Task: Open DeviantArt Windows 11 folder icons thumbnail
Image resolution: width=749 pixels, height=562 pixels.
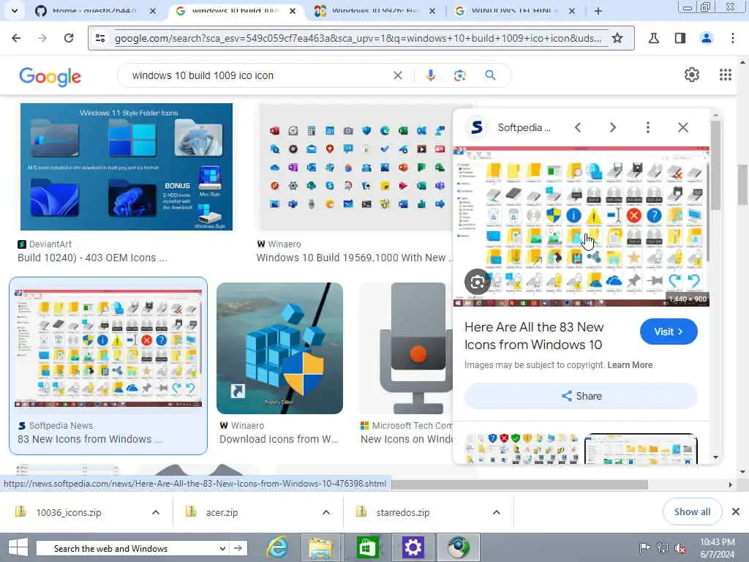Action: coord(127,167)
